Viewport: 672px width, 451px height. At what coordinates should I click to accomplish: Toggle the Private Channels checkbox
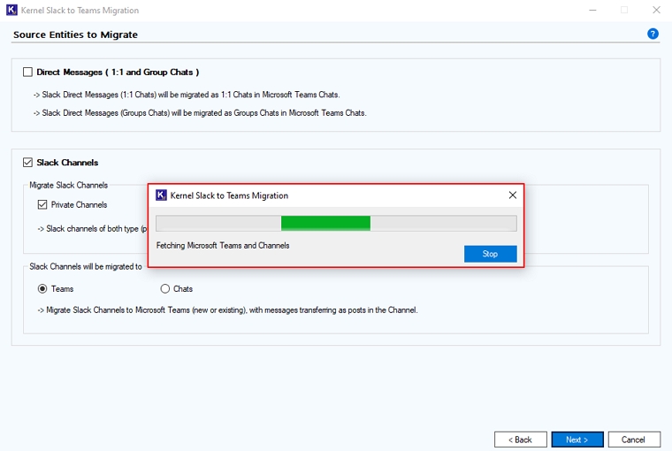[42, 204]
